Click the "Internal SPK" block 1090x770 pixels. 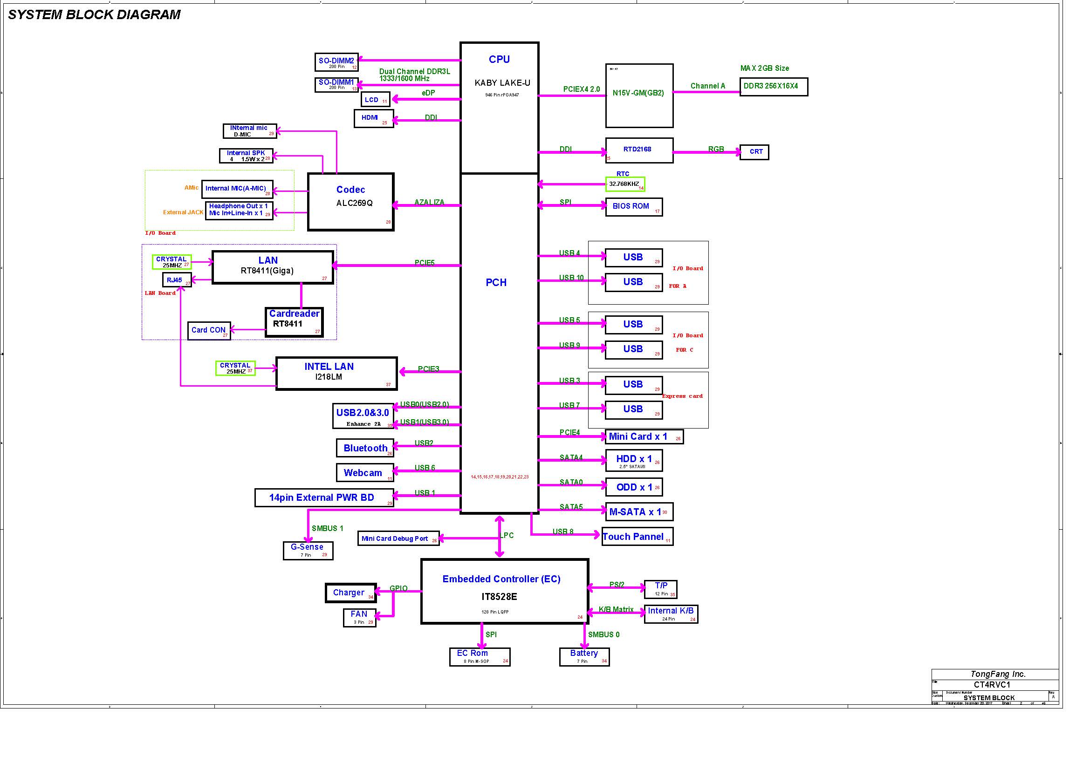(x=246, y=156)
